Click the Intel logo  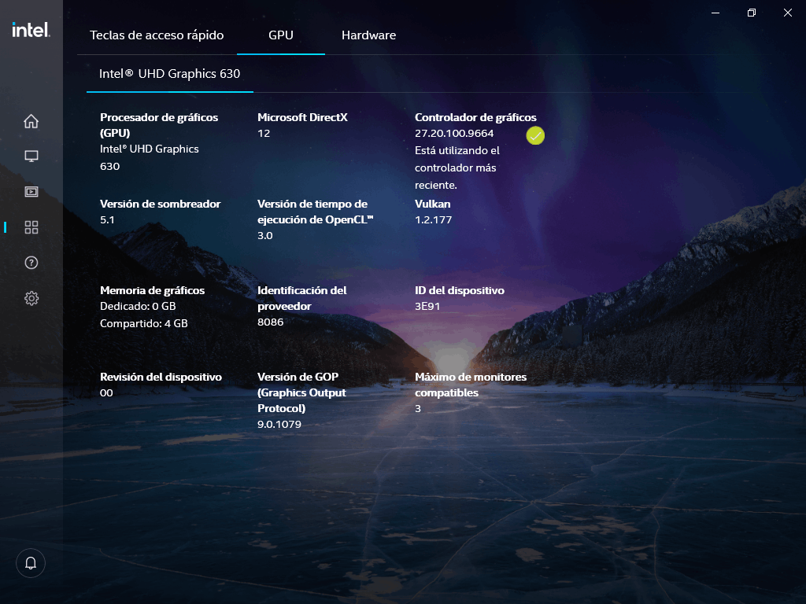[x=31, y=30]
